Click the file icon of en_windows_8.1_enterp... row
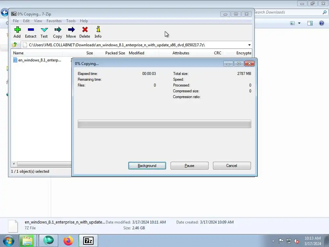Image resolution: width=329 pixels, height=247 pixels. click(15, 60)
